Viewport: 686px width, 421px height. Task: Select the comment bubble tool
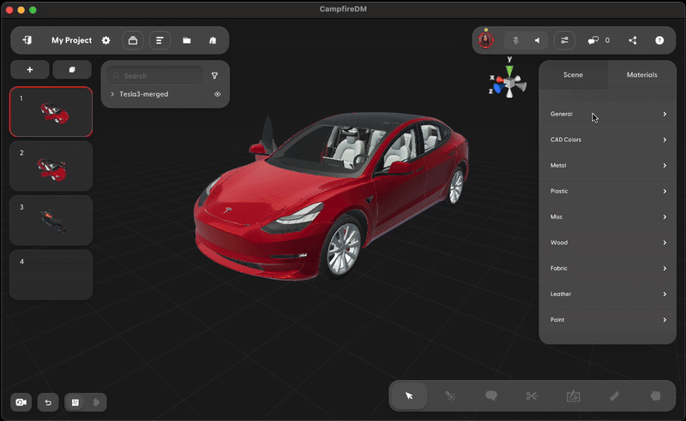(491, 395)
